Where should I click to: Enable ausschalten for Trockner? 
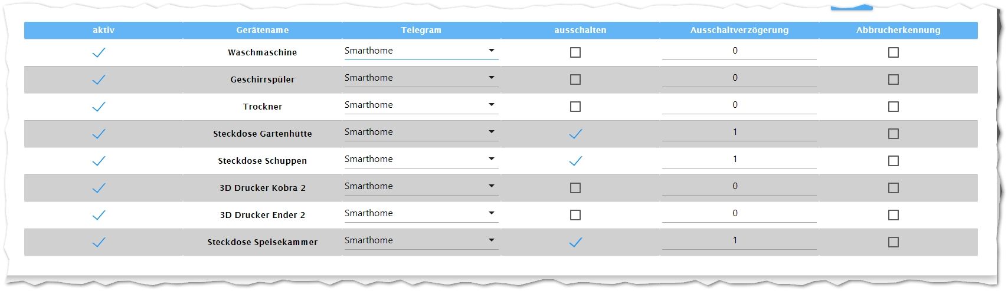pyautogui.click(x=575, y=107)
